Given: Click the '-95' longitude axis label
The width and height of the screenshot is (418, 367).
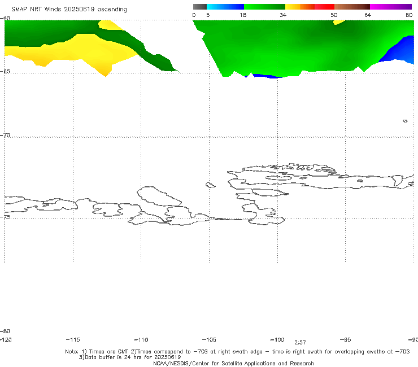Looking at the screenshot, I should [x=346, y=340].
